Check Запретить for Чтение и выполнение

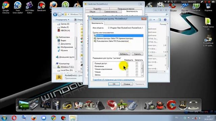pos(137,69)
